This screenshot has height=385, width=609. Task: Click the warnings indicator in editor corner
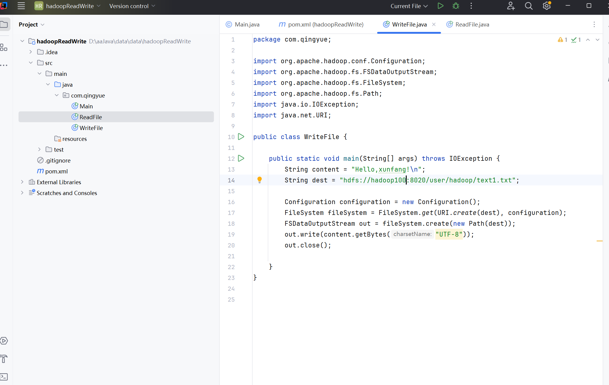pos(562,40)
